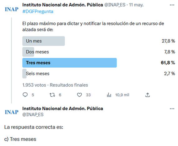
Task: Click the @INAP_ES handle below the reply name
Action: point(33,114)
